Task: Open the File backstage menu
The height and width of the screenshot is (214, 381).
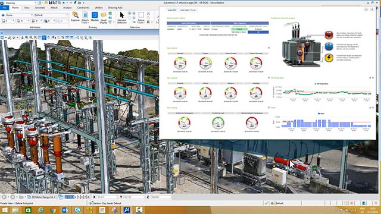Action: pyautogui.click(x=5, y=8)
